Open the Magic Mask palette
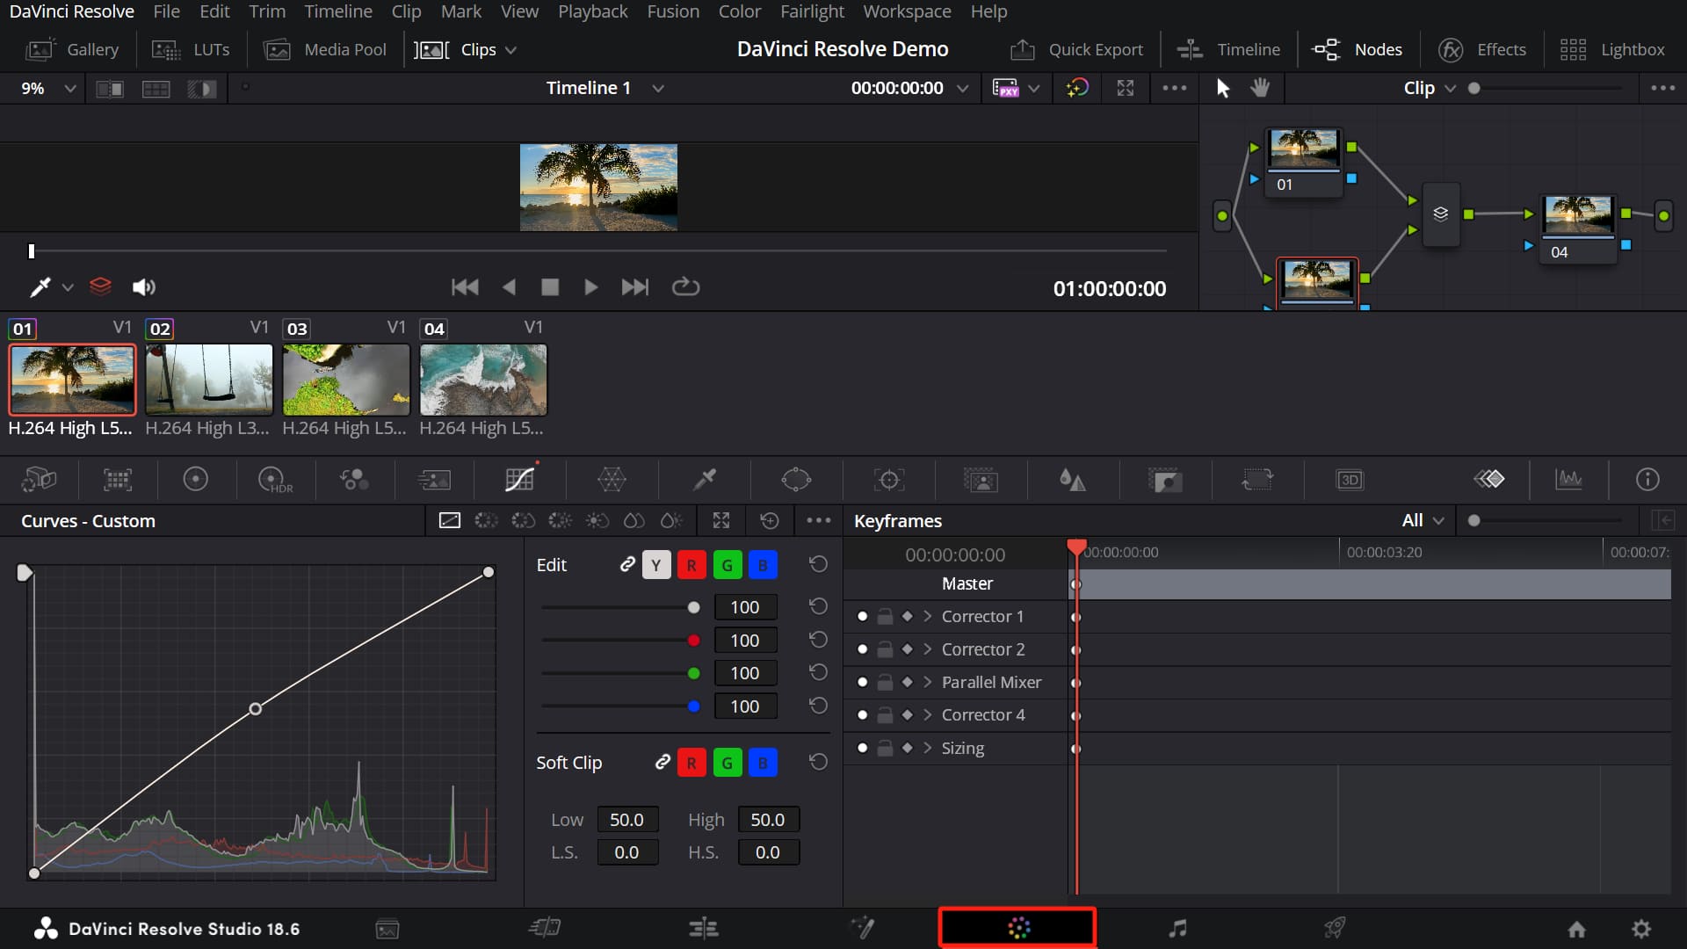Image resolution: width=1687 pixels, height=949 pixels. tap(981, 480)
